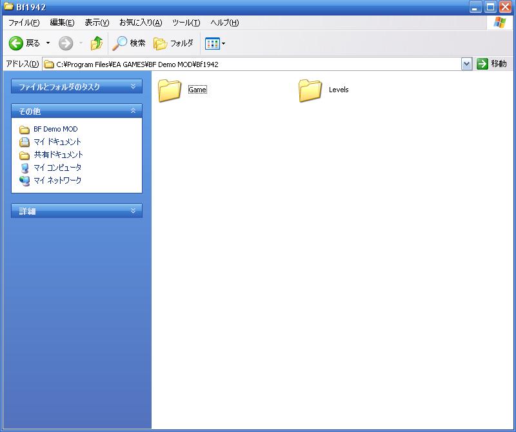
Task: Open the 編集(E) menu
Action: (62, 23)
